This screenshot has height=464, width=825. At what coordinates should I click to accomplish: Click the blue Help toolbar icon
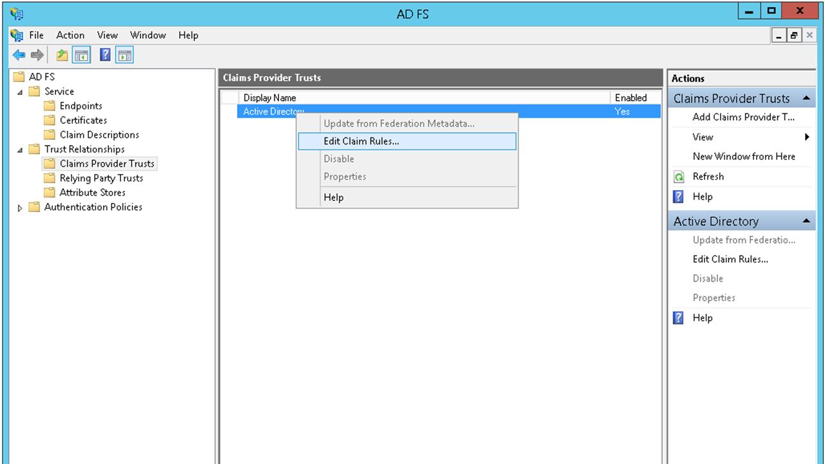105,55
